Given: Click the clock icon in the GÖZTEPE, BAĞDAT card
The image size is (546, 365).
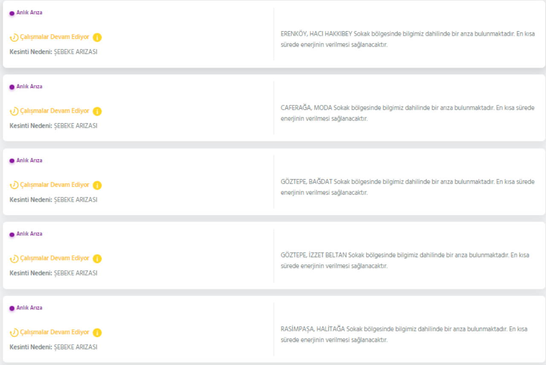Looking at the screenshot, I should [x=14, y=185].
